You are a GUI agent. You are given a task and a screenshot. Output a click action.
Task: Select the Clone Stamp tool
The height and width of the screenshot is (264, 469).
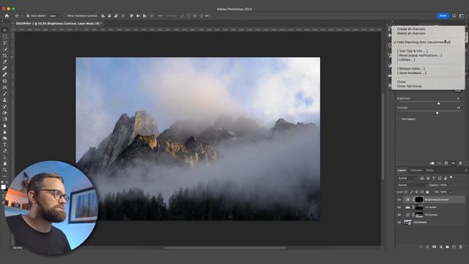[5, 100]
